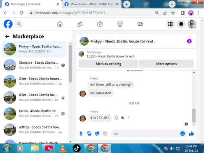Screen dimensions: 204x153
Task: Click the back arrow beside Marketplace
Action: pyautogui.click(x=7, y=36)
